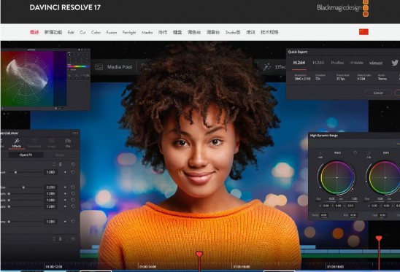Open the 协作 collaboration link
This screenshot has height=272, width=400.
pos(163,32)
